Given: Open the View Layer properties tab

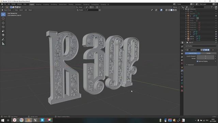Looking at the screenshot, I should point(182,57).
